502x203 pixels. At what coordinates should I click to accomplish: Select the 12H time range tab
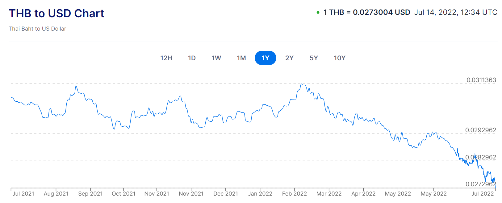[x=166, y=58]
